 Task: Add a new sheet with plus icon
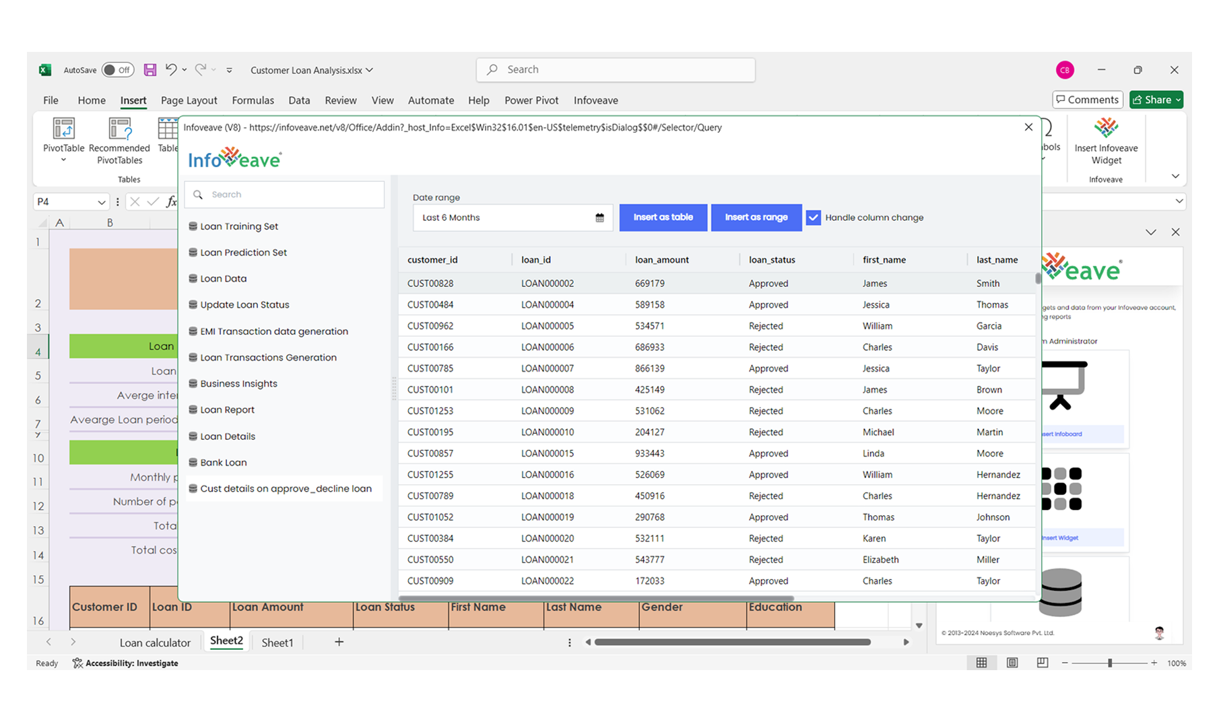tap(339, 642)
